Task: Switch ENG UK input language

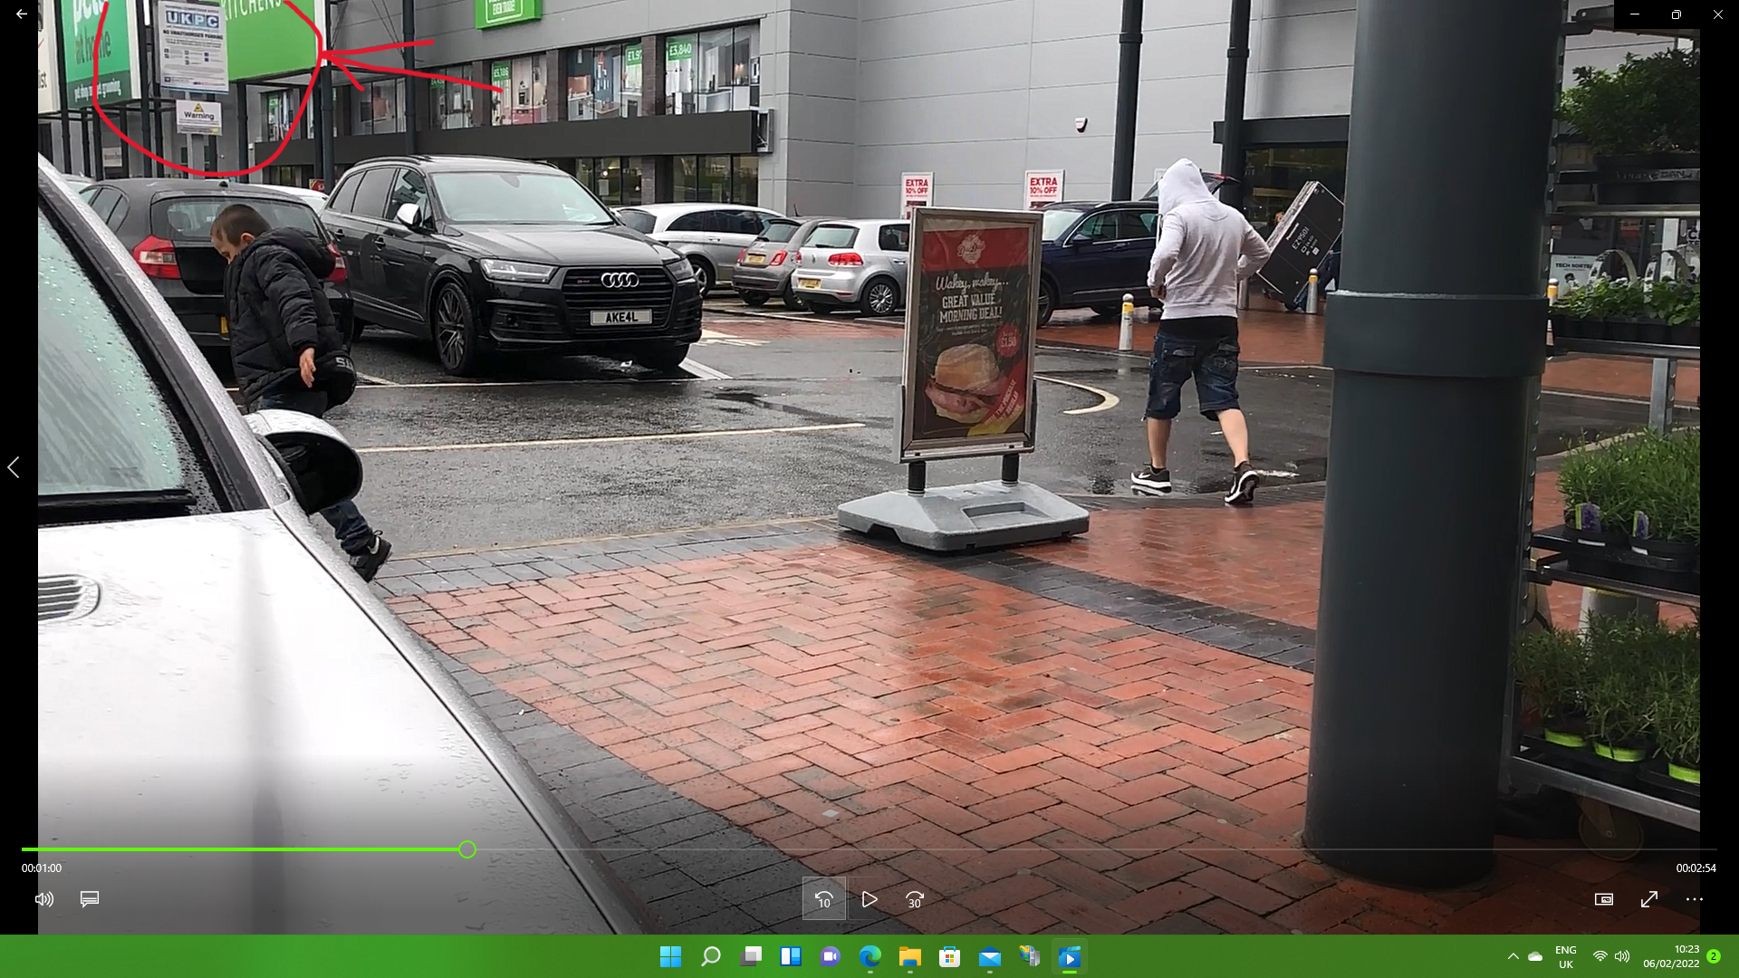Action: (1565, 956)
